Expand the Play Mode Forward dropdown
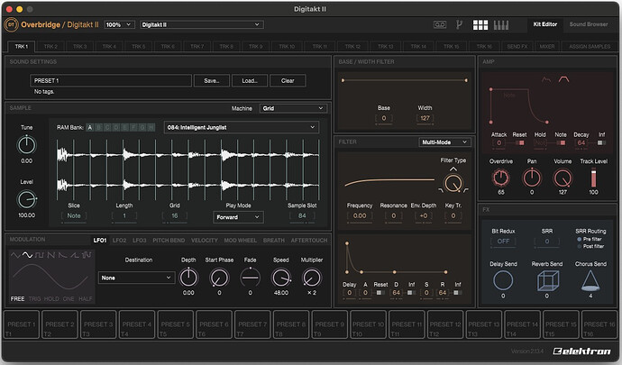The image size is (622, 365). pos(238,216)
